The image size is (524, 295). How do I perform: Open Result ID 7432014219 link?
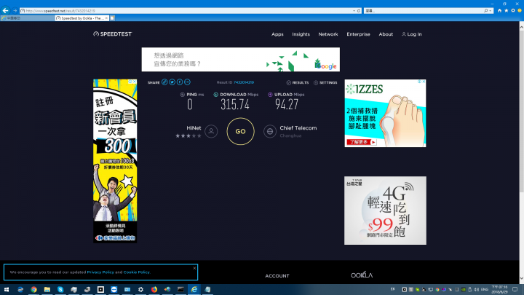[x=244, y=82]
